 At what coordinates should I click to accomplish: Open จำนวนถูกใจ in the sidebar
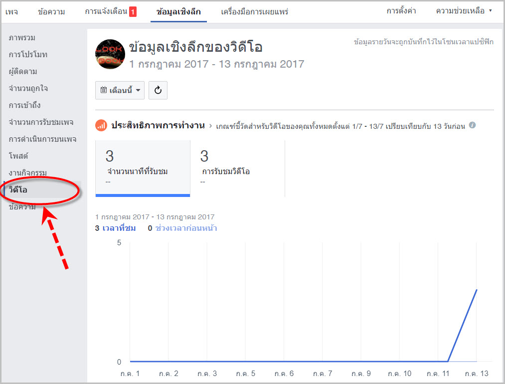[28, 89]
